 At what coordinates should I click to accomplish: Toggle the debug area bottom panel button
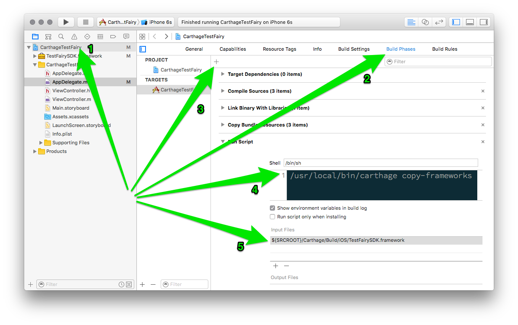click(470, 22)
